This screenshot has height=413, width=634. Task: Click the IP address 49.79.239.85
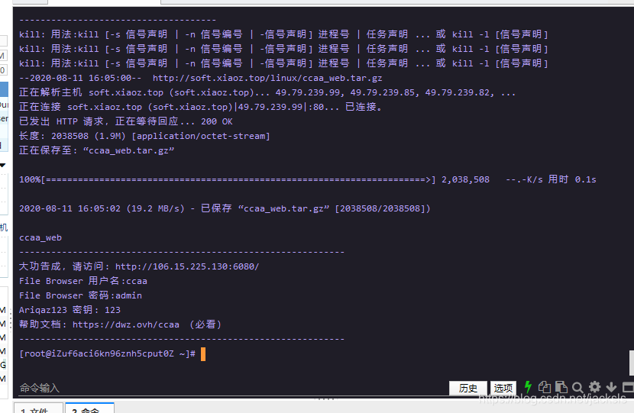382,92
